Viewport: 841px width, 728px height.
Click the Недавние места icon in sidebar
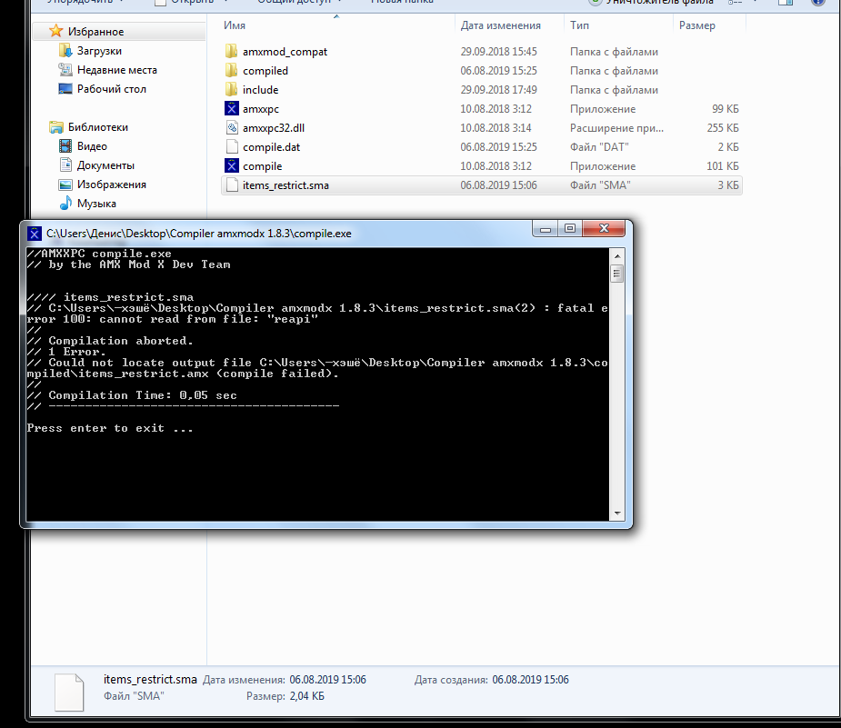[x=65, y=70]
